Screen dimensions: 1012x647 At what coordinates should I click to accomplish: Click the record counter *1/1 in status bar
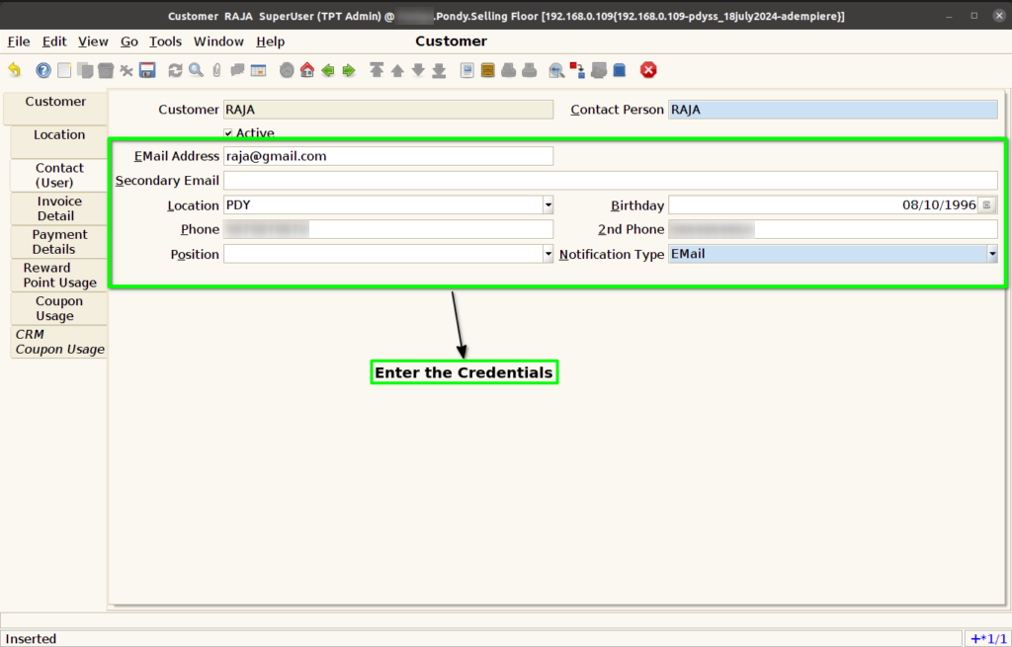[987, 639]
